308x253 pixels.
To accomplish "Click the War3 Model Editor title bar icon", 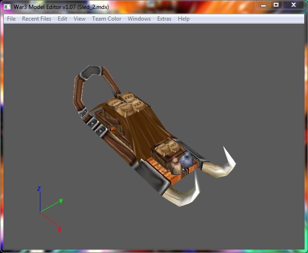I will pos(7,7).
